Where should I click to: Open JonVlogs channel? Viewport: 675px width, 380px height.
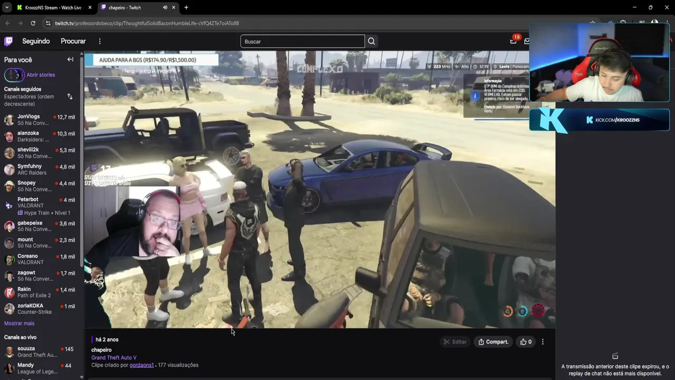41,120
